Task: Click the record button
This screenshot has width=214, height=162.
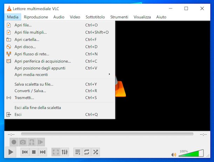Action: (14, 142)
